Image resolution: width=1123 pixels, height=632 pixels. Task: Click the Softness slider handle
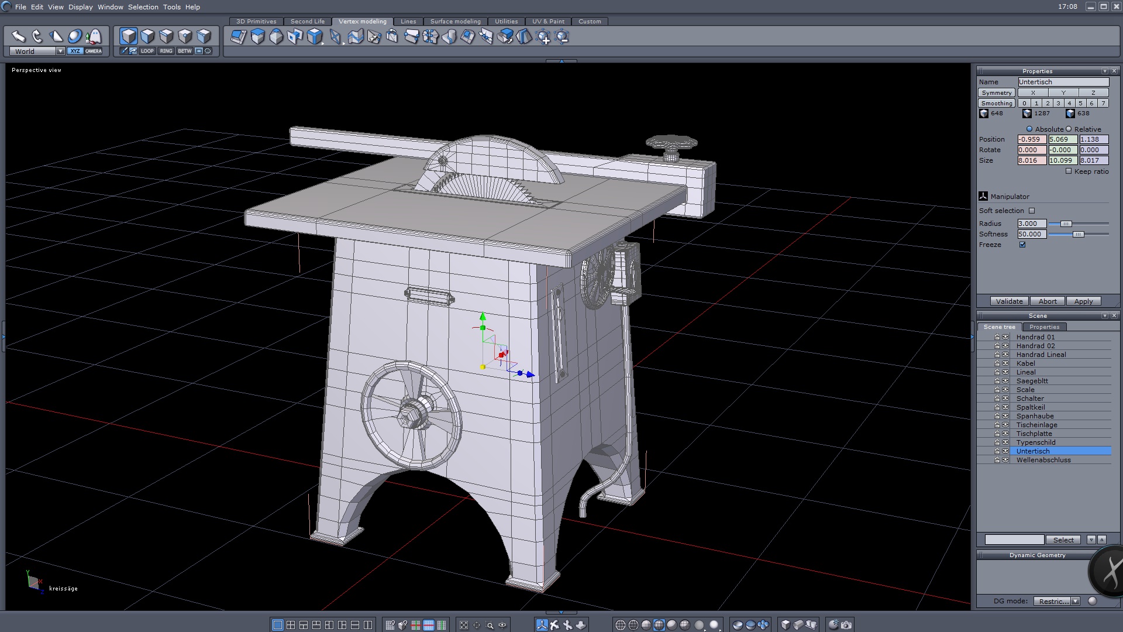(x=1078, y=234)
